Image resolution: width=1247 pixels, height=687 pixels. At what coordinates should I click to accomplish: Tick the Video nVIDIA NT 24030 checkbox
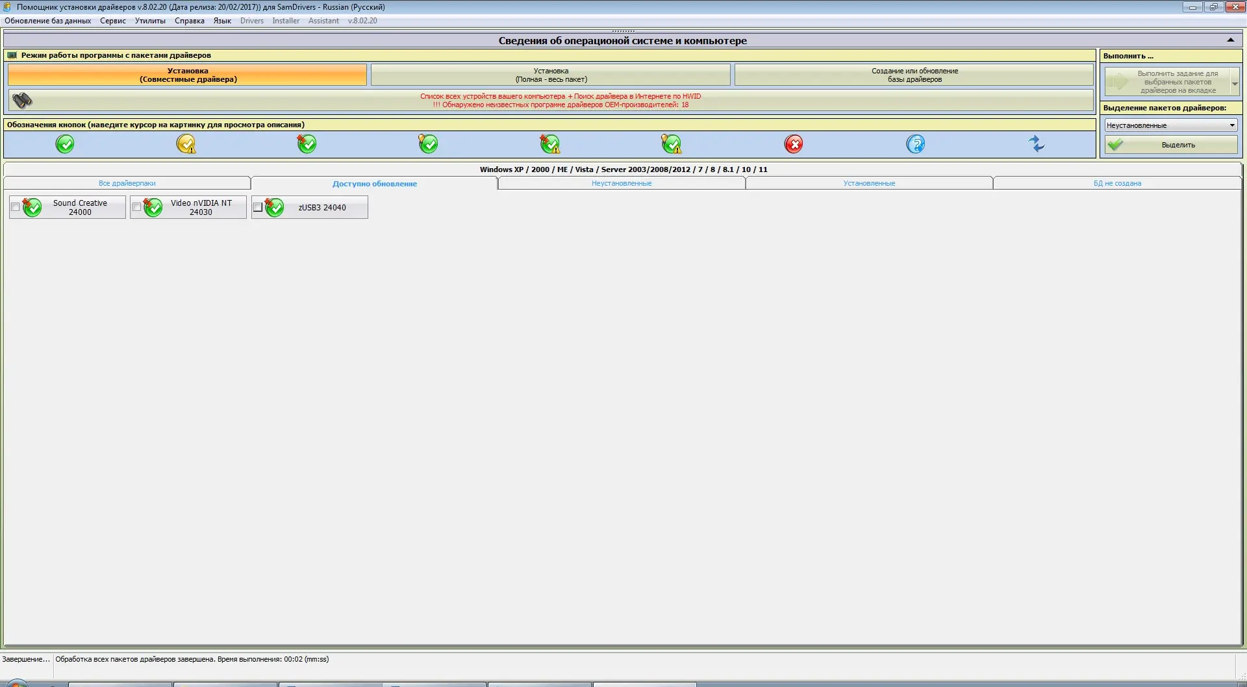click(136, 207)
